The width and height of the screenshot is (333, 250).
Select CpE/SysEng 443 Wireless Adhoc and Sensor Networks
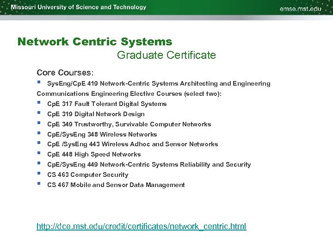click(x=133, y=144)
